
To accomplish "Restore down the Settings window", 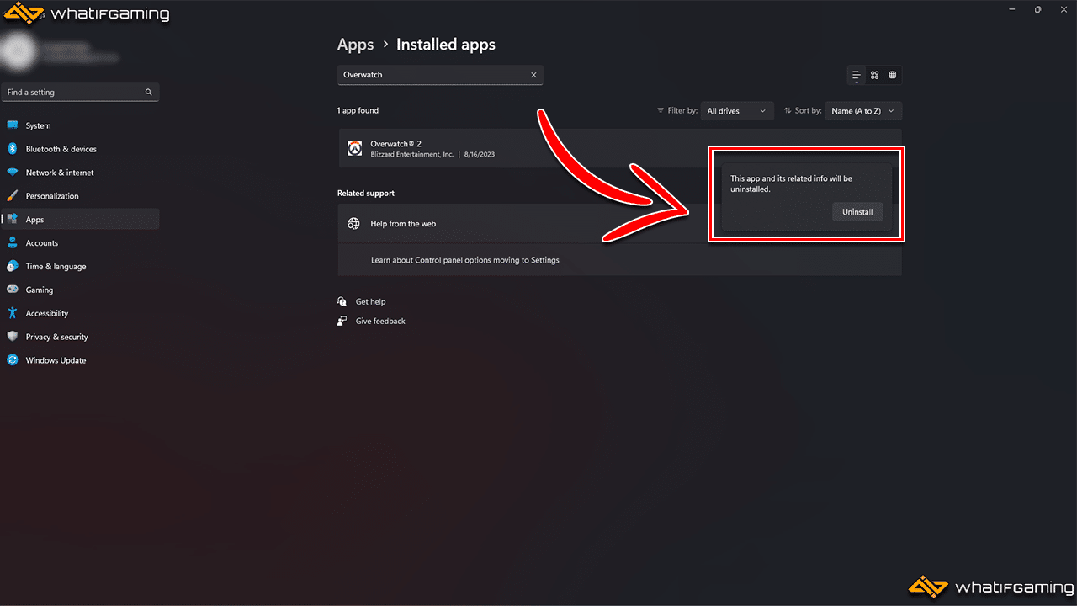I will click(1037, 9).
